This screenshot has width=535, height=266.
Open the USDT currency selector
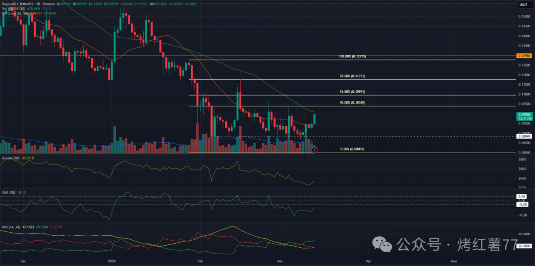(523, 5)
